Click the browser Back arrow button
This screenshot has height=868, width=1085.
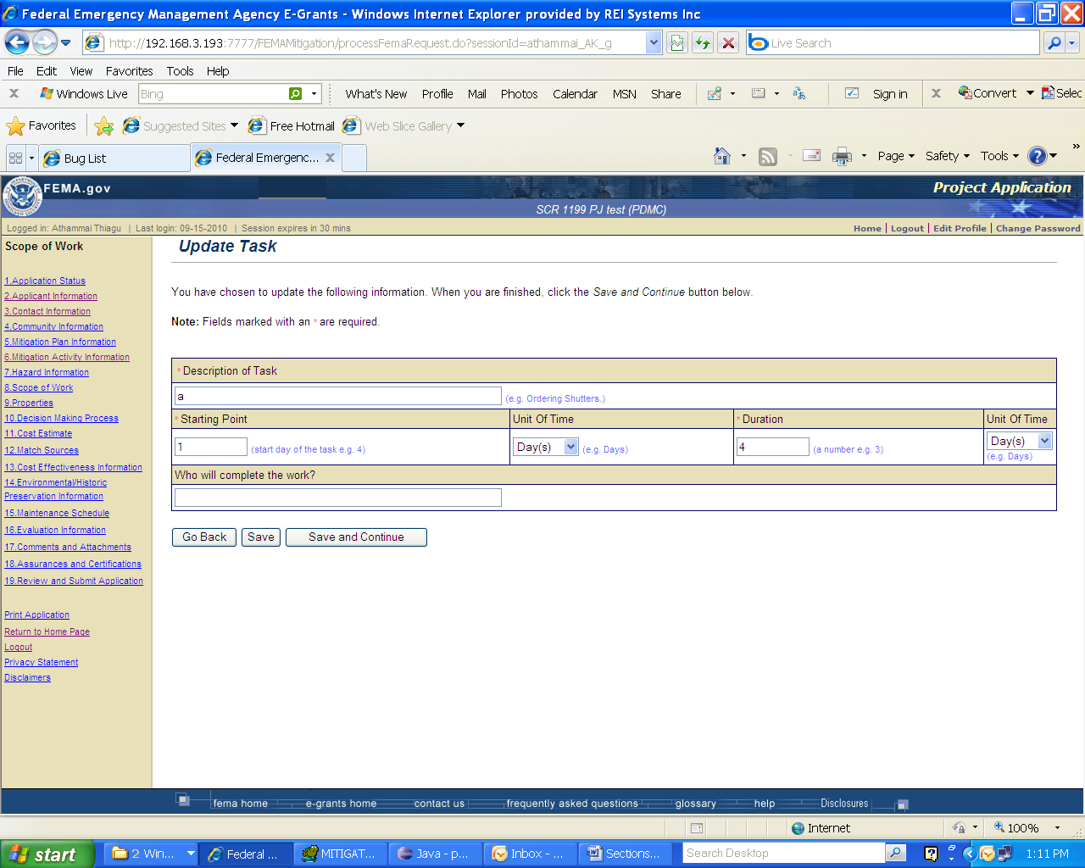17,42
